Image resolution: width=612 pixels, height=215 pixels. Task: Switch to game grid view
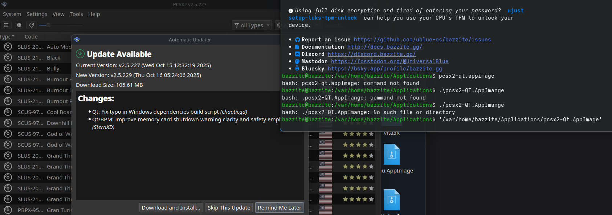19,25
